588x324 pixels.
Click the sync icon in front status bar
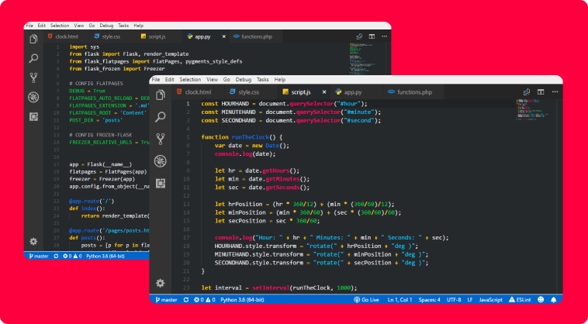pos(186,300)
